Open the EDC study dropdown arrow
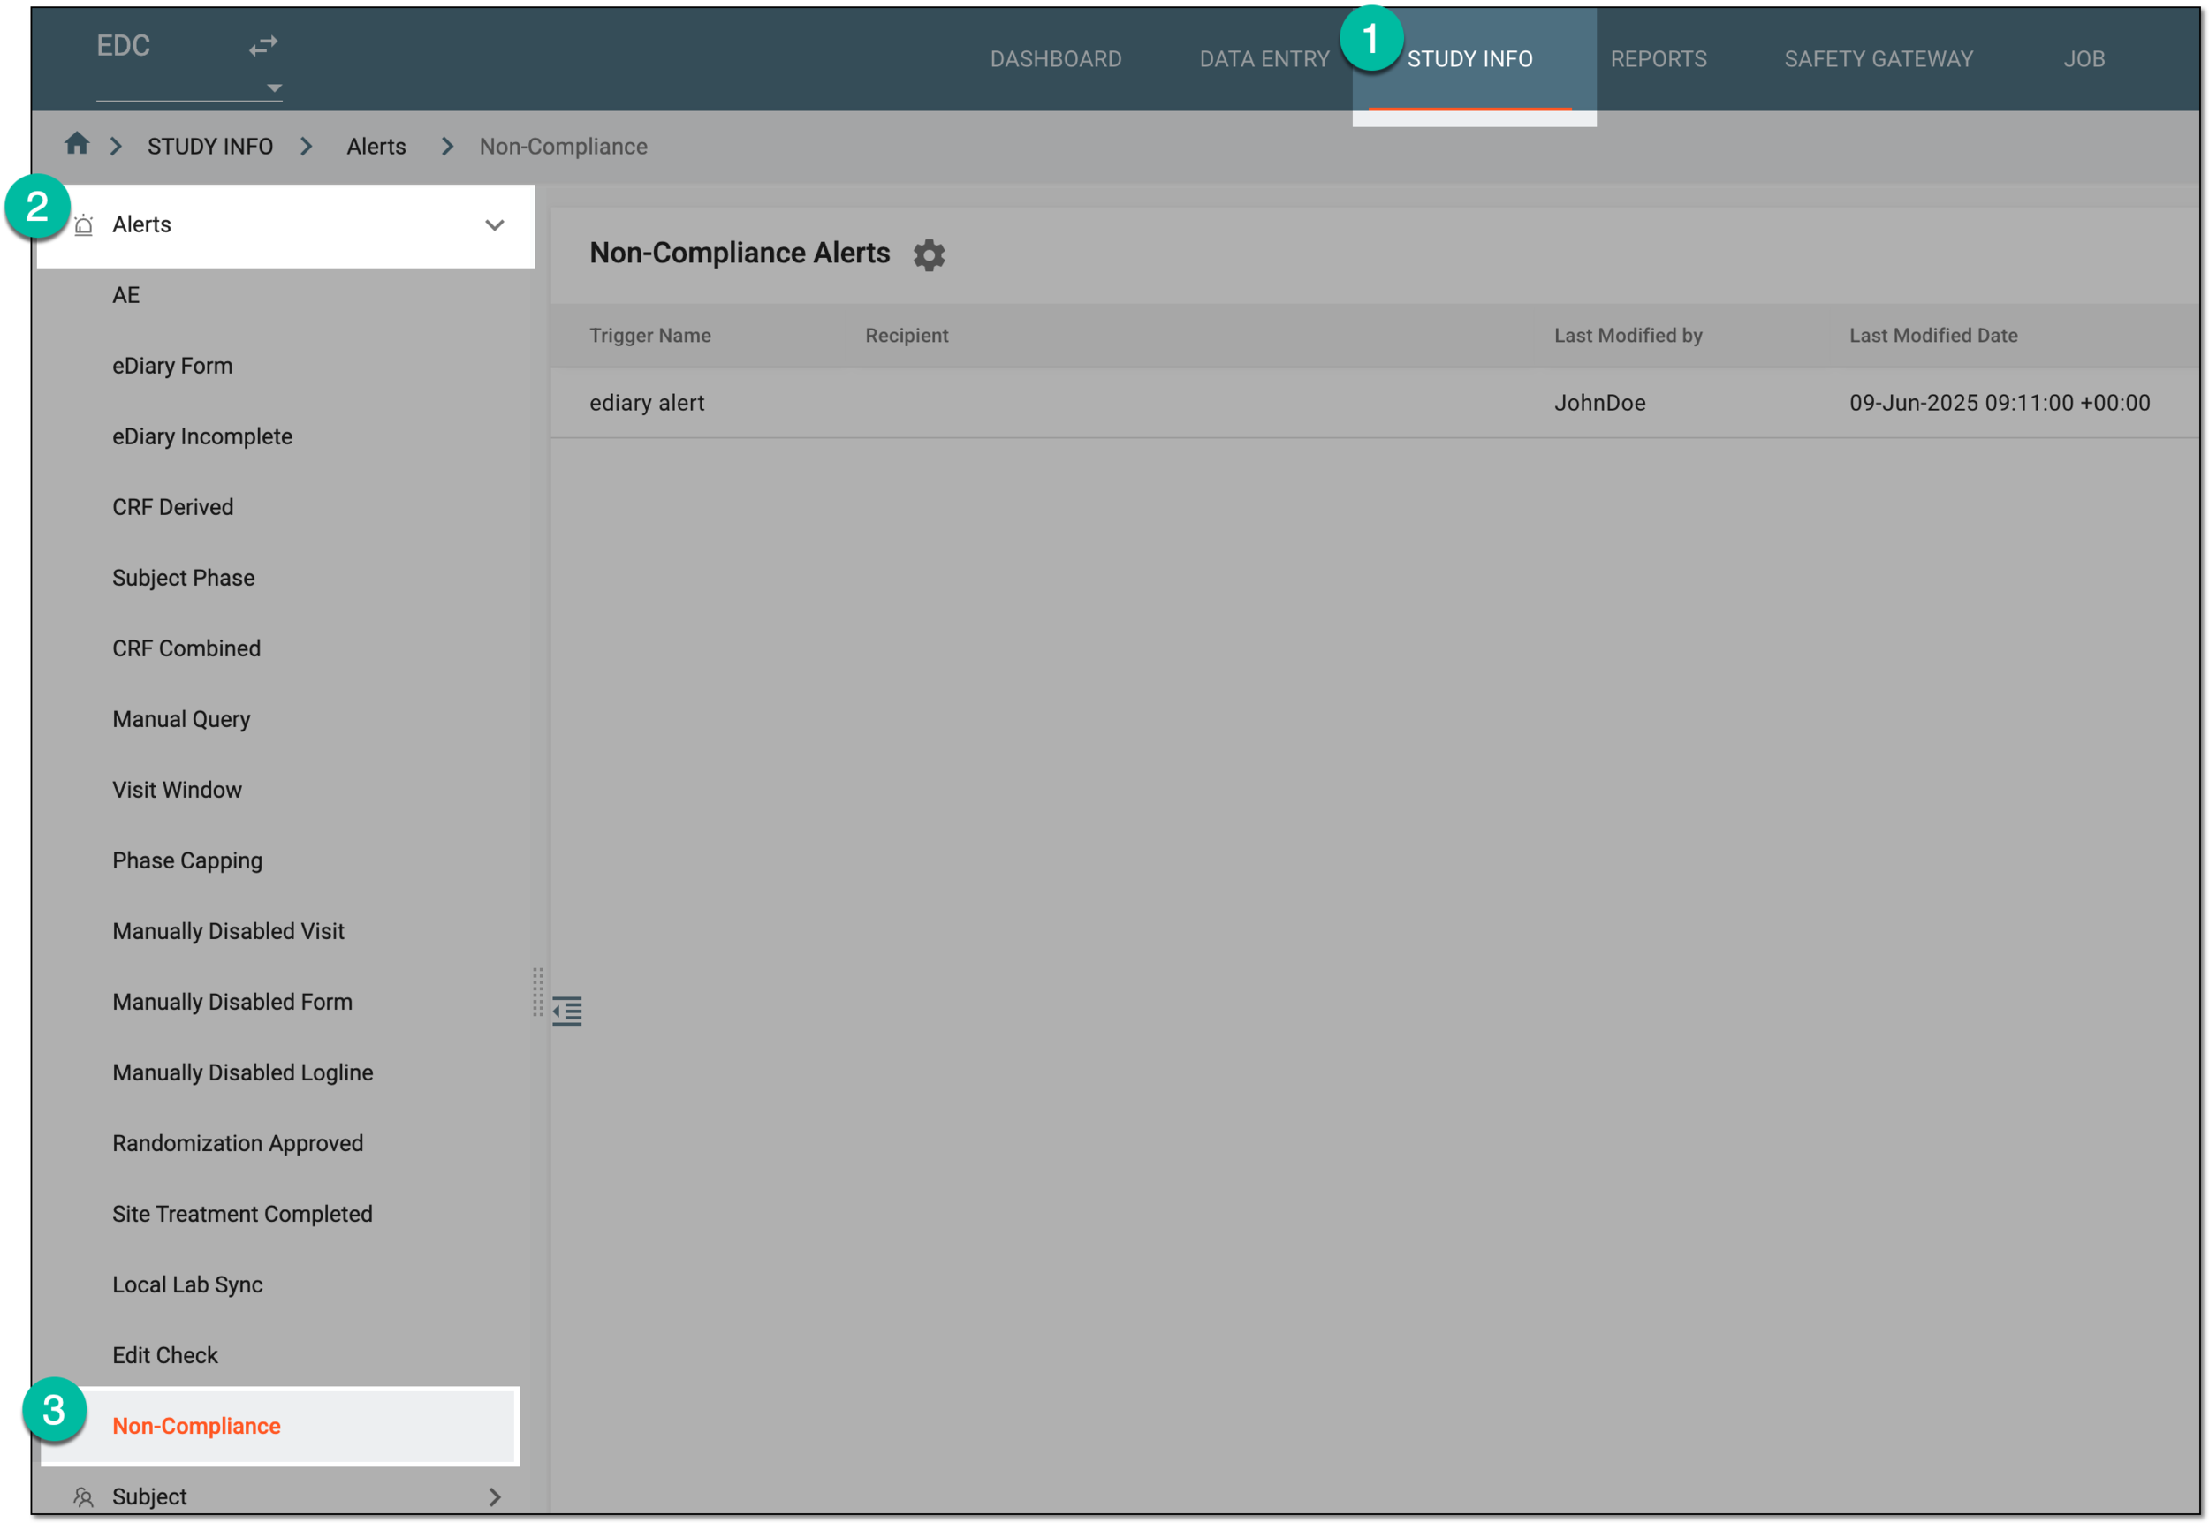The width and height of the screenshot is (2209, 1523). [x=274, y=87]
